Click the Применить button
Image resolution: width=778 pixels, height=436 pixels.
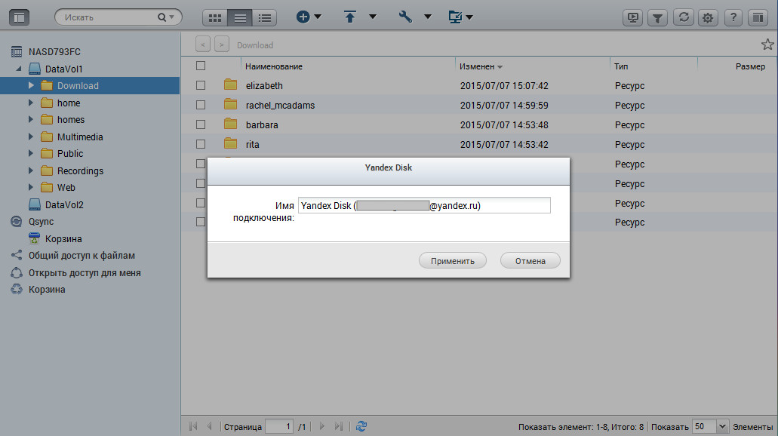pyautogui.click(x=453, y=260)
